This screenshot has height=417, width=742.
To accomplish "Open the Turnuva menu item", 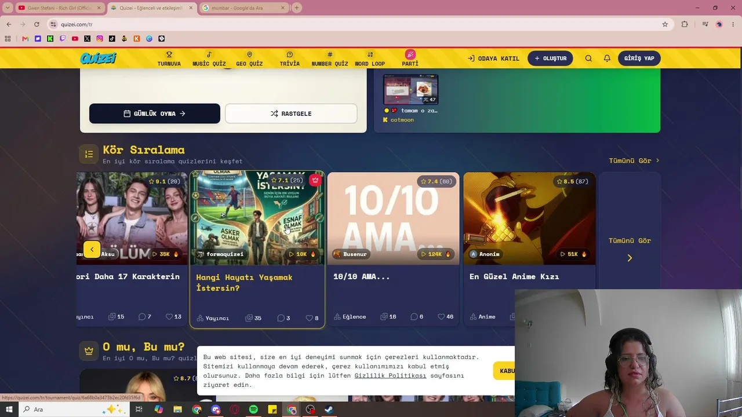I will tap(169, 58).
